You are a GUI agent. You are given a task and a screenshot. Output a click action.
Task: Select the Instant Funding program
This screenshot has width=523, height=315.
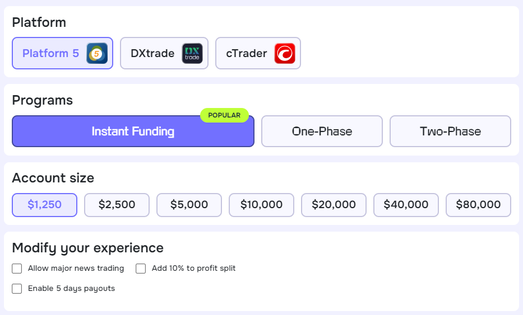click(x=133, y=131)
